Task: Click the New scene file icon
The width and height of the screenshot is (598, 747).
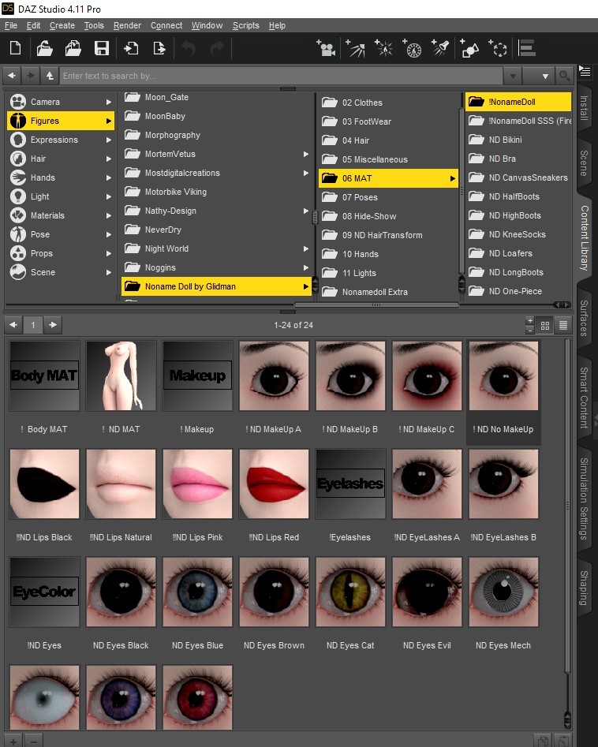Action: tap(15, 48)
